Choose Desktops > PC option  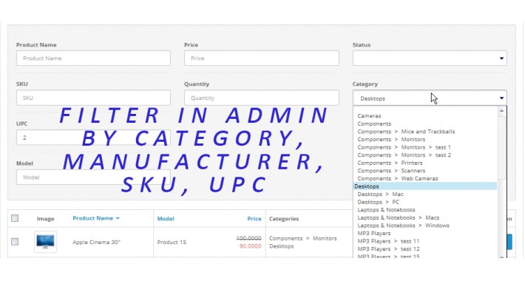coord(378,202)
